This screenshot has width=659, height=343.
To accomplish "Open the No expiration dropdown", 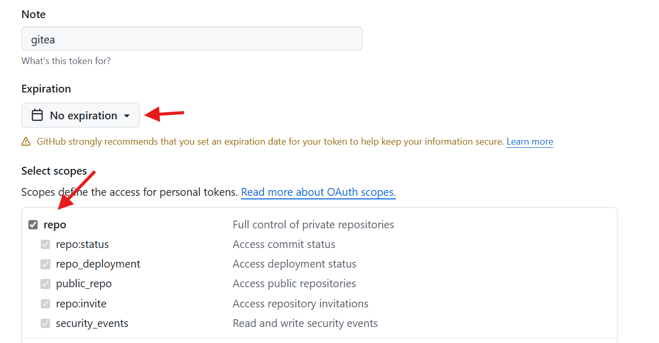I will point(80,115).
